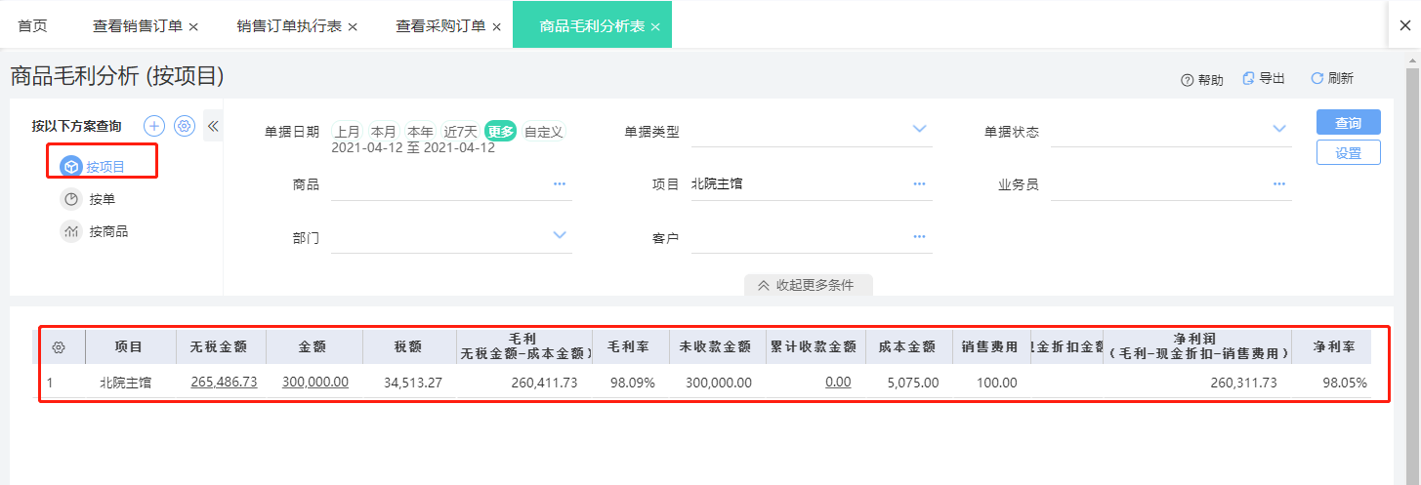Switch to the 商品毛利分析表 tab
The width and height of the screenshot is (1421, 485).
(x=592, y=26)
